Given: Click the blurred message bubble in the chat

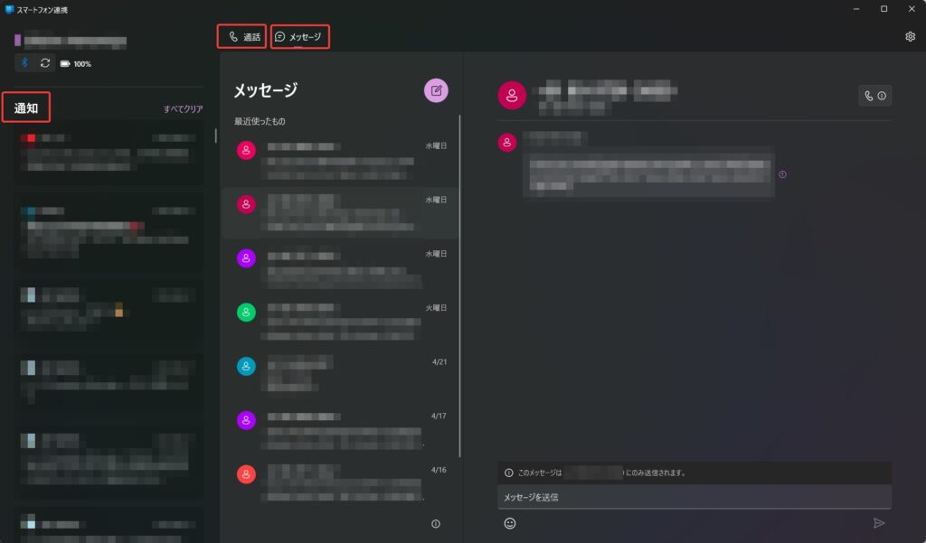Looking at the screenshot, I should pyautogui.click(x=648, y=174).
